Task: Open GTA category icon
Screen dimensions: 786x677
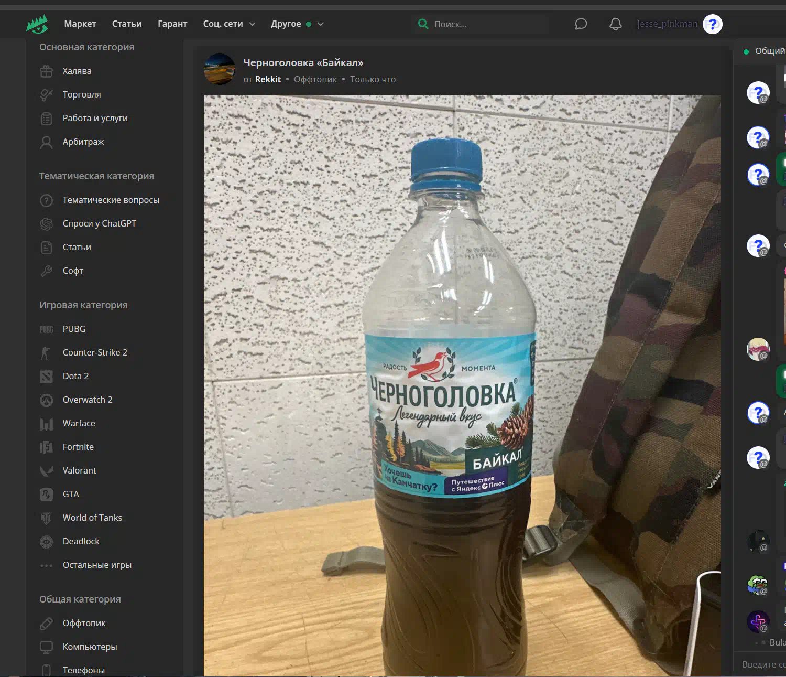Action: (47, 495)
